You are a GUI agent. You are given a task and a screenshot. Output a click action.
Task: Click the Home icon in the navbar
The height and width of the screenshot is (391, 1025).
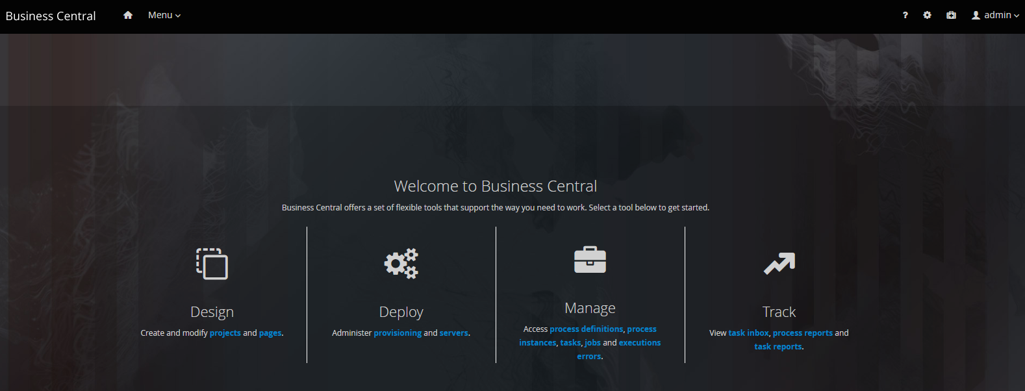(128, 15)
